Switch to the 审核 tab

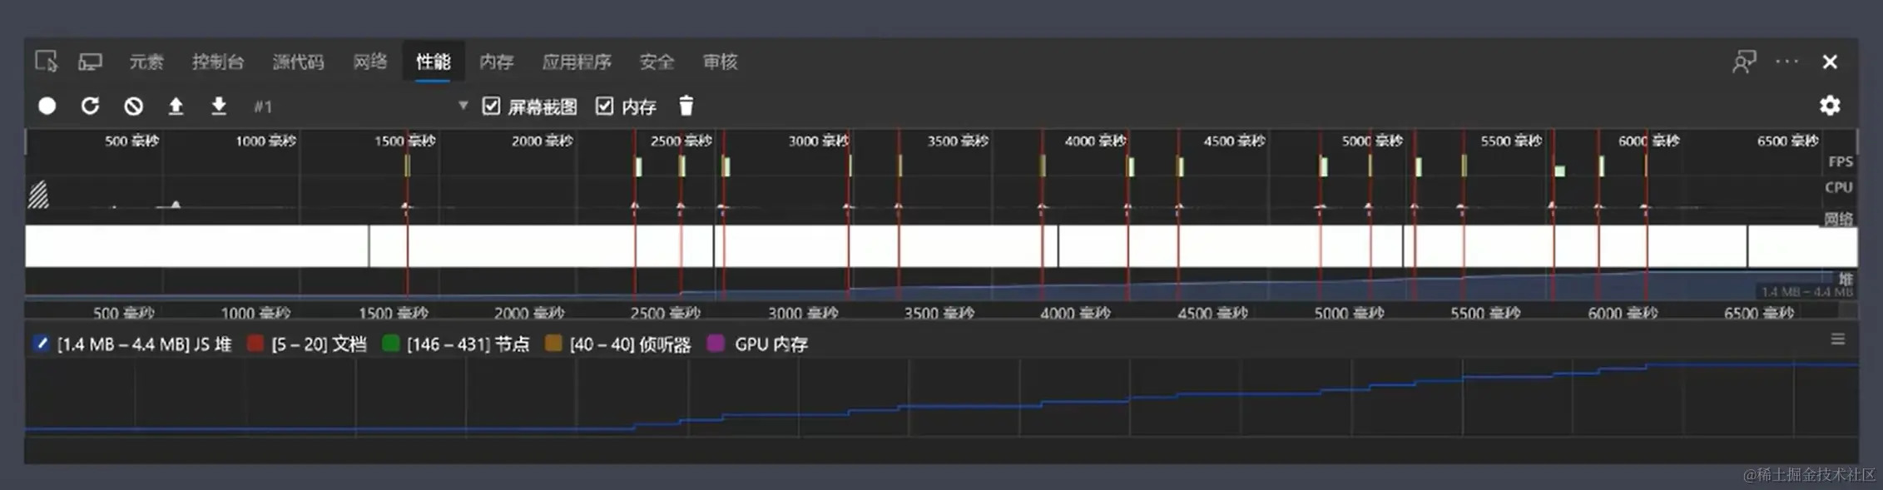pyautogui.click(x=721, y=62)
